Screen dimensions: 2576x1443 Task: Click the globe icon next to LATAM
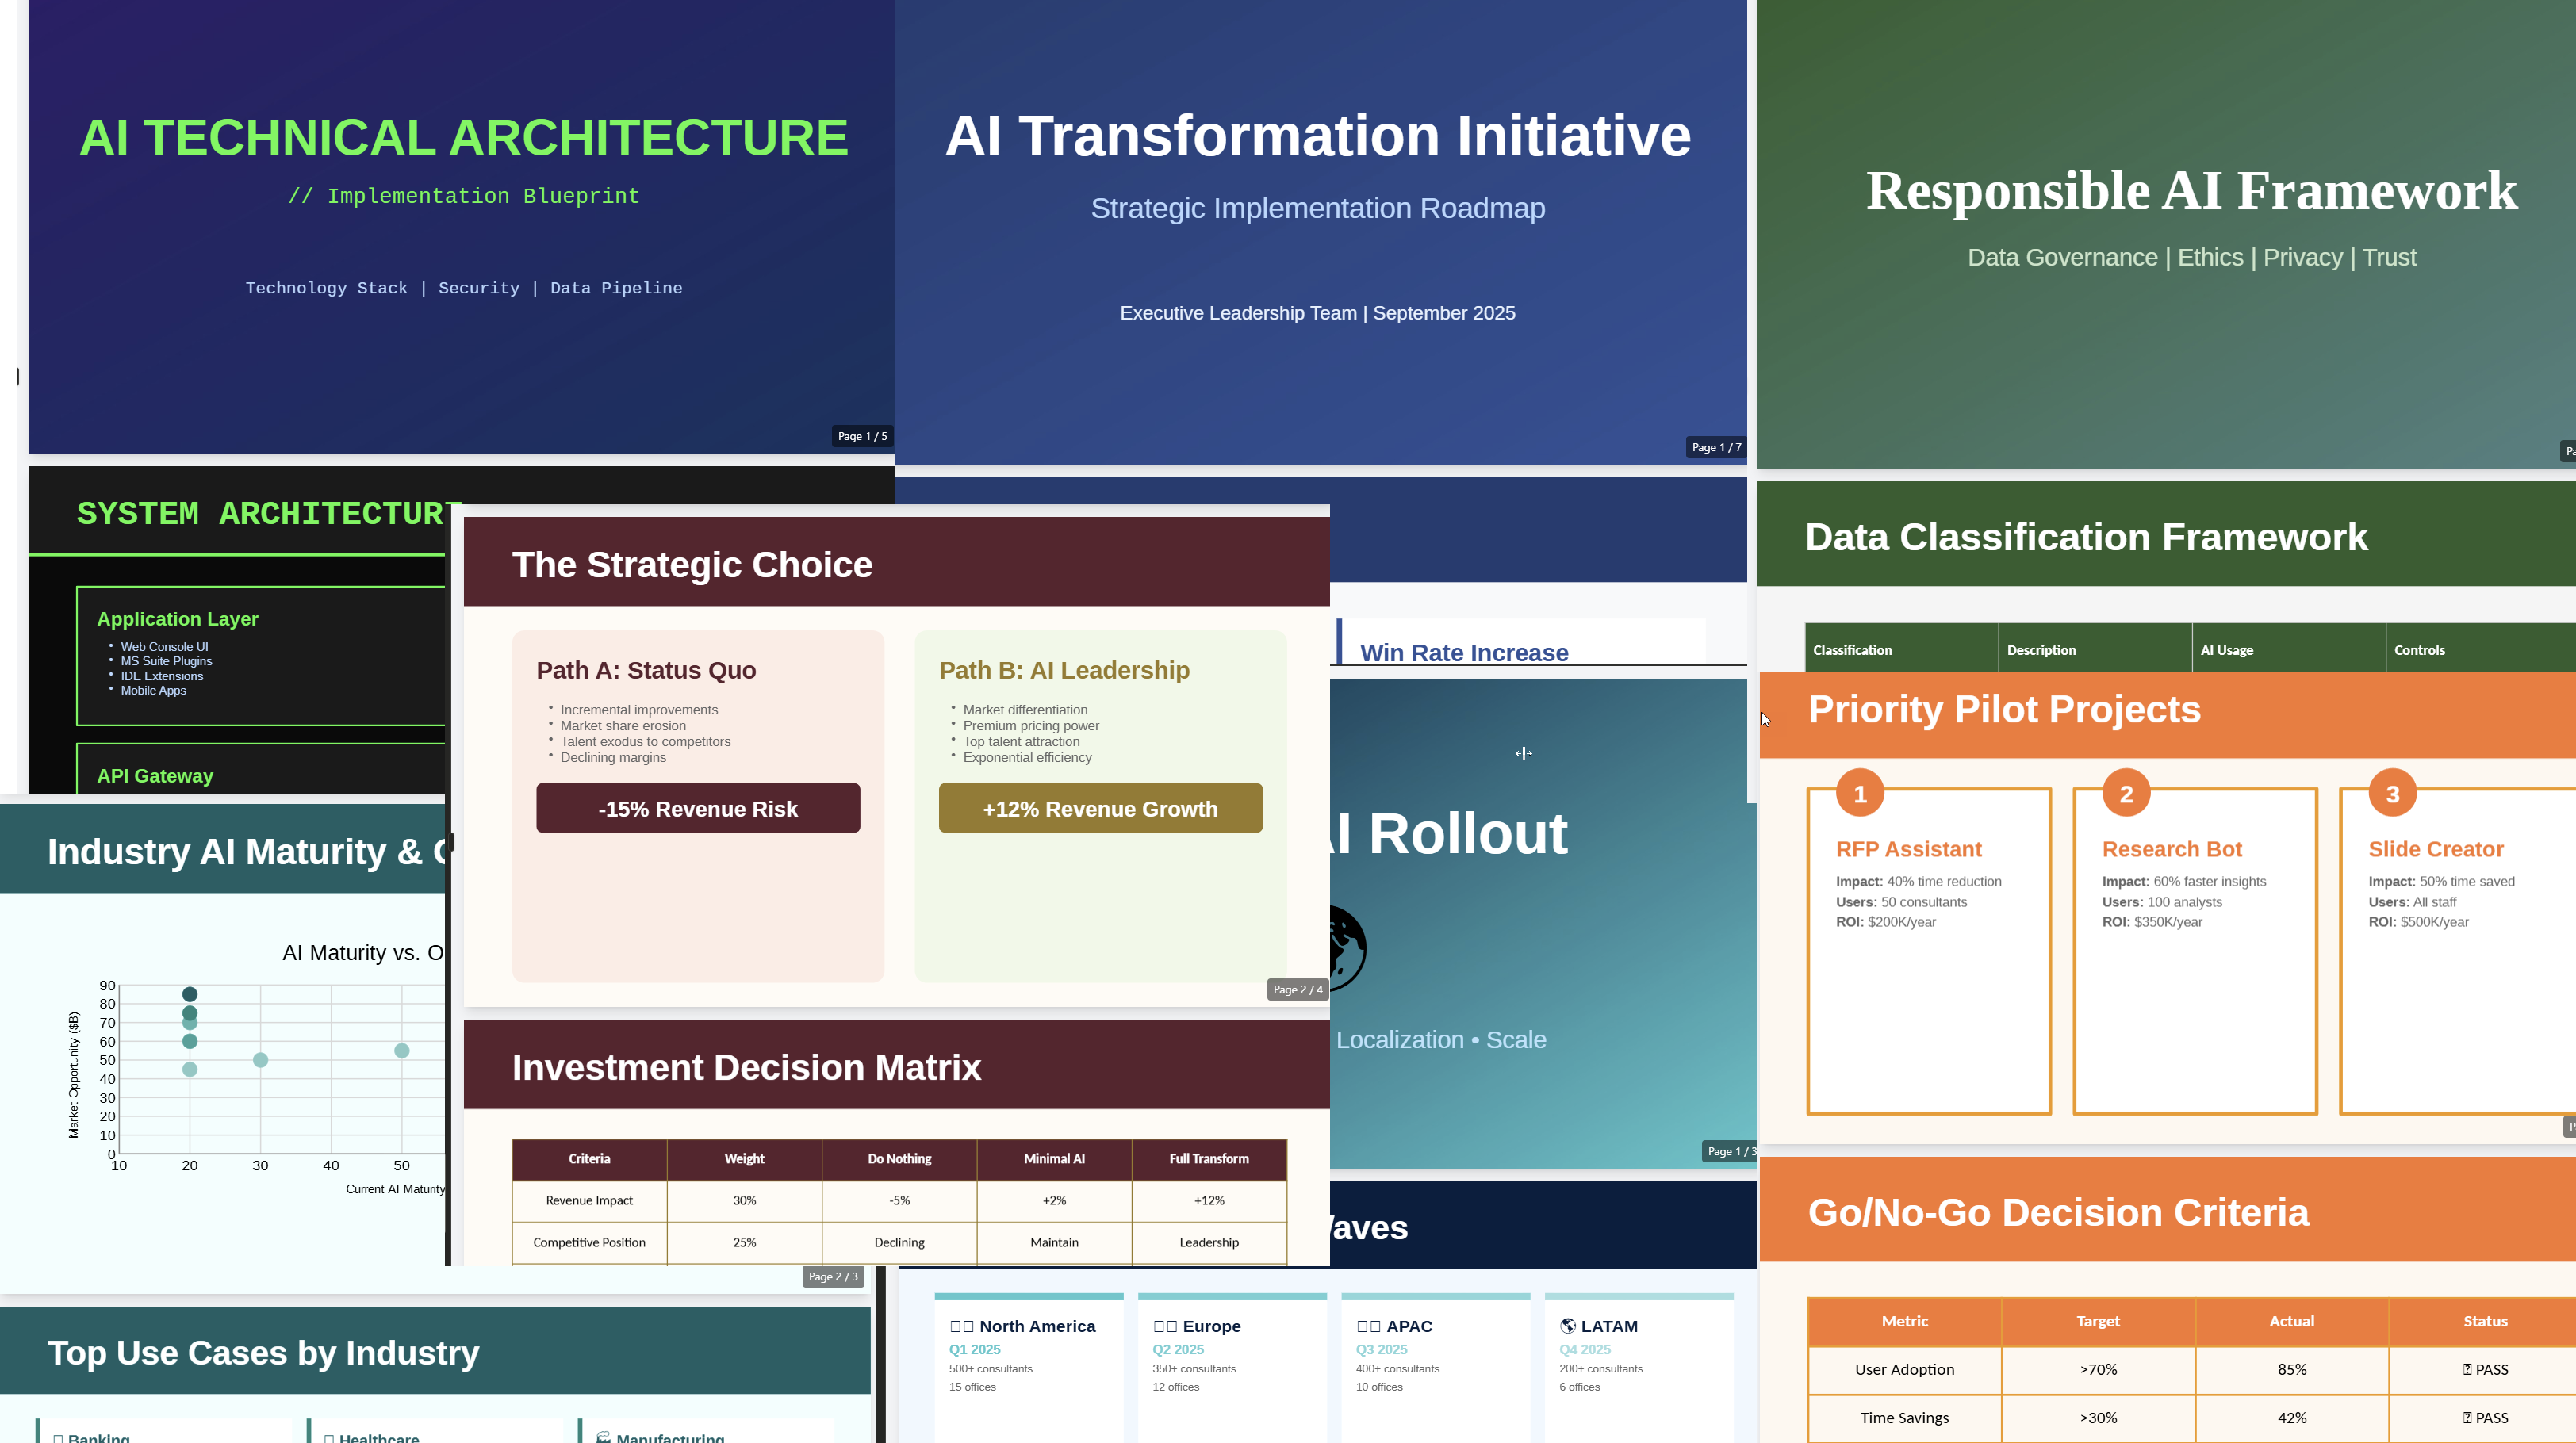(x=1568, y=1326)
